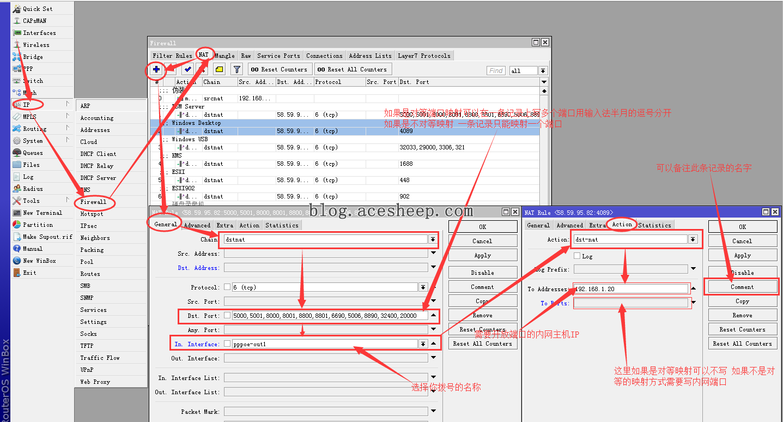Viewport: 783px width, 422px height.
Task: Click Exit in the sidebar
Action: click(29, 273)
